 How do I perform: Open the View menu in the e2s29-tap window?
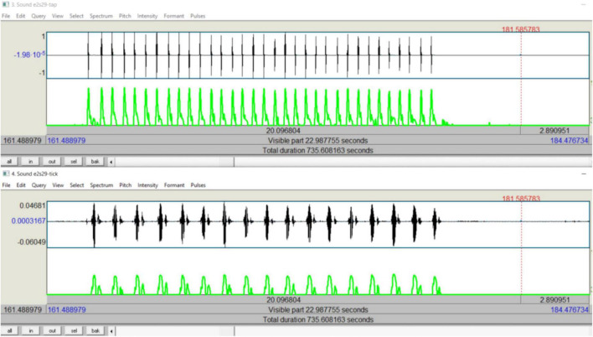coord(57,16)
